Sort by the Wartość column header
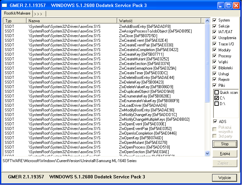The width and height of the screenshot is (242, 185). 159,21
